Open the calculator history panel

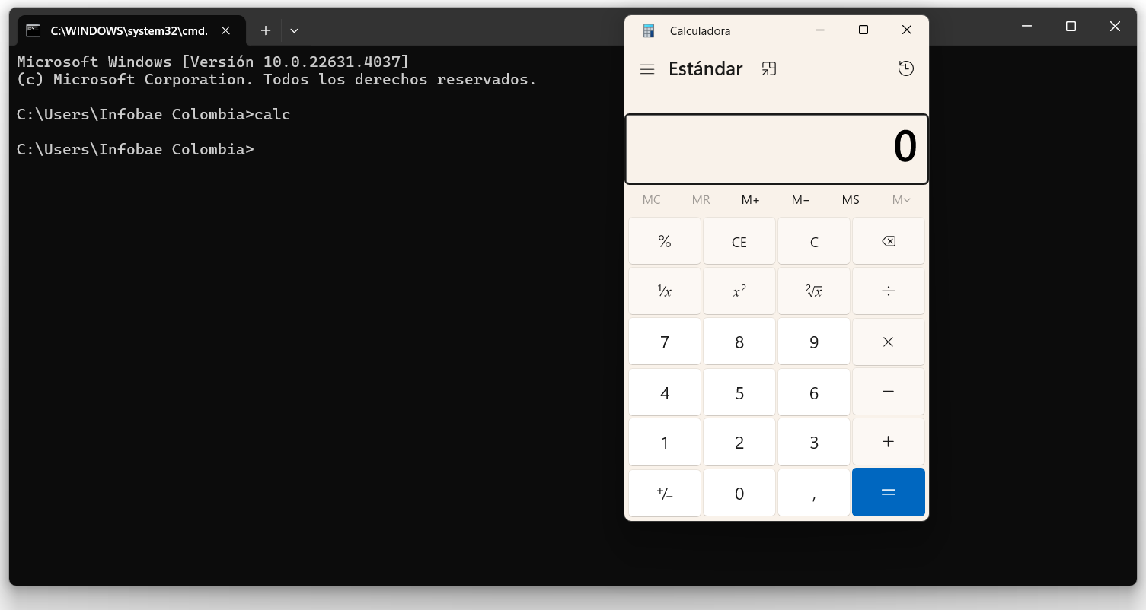pos(905,69)
